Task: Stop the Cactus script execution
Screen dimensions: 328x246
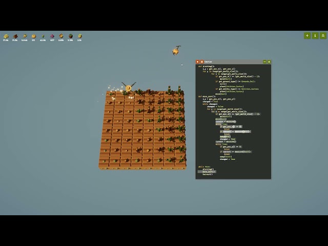Action: (197, 61)
